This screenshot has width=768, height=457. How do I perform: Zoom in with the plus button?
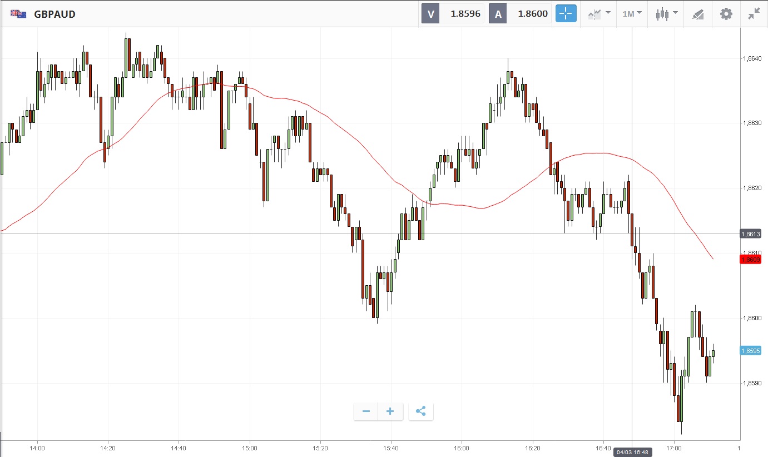[390, 411]
